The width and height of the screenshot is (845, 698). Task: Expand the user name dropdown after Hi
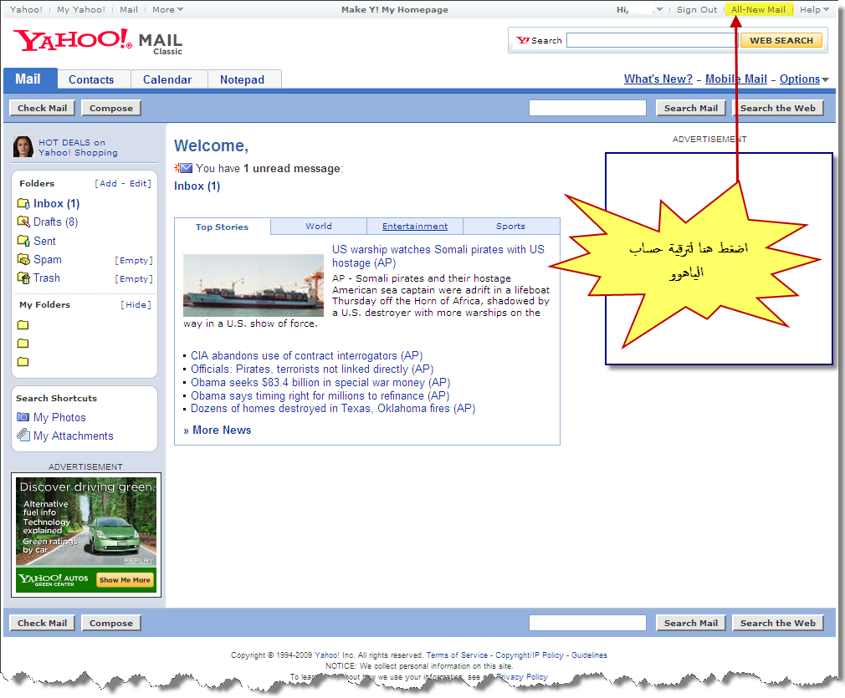(x=659, y=9)
